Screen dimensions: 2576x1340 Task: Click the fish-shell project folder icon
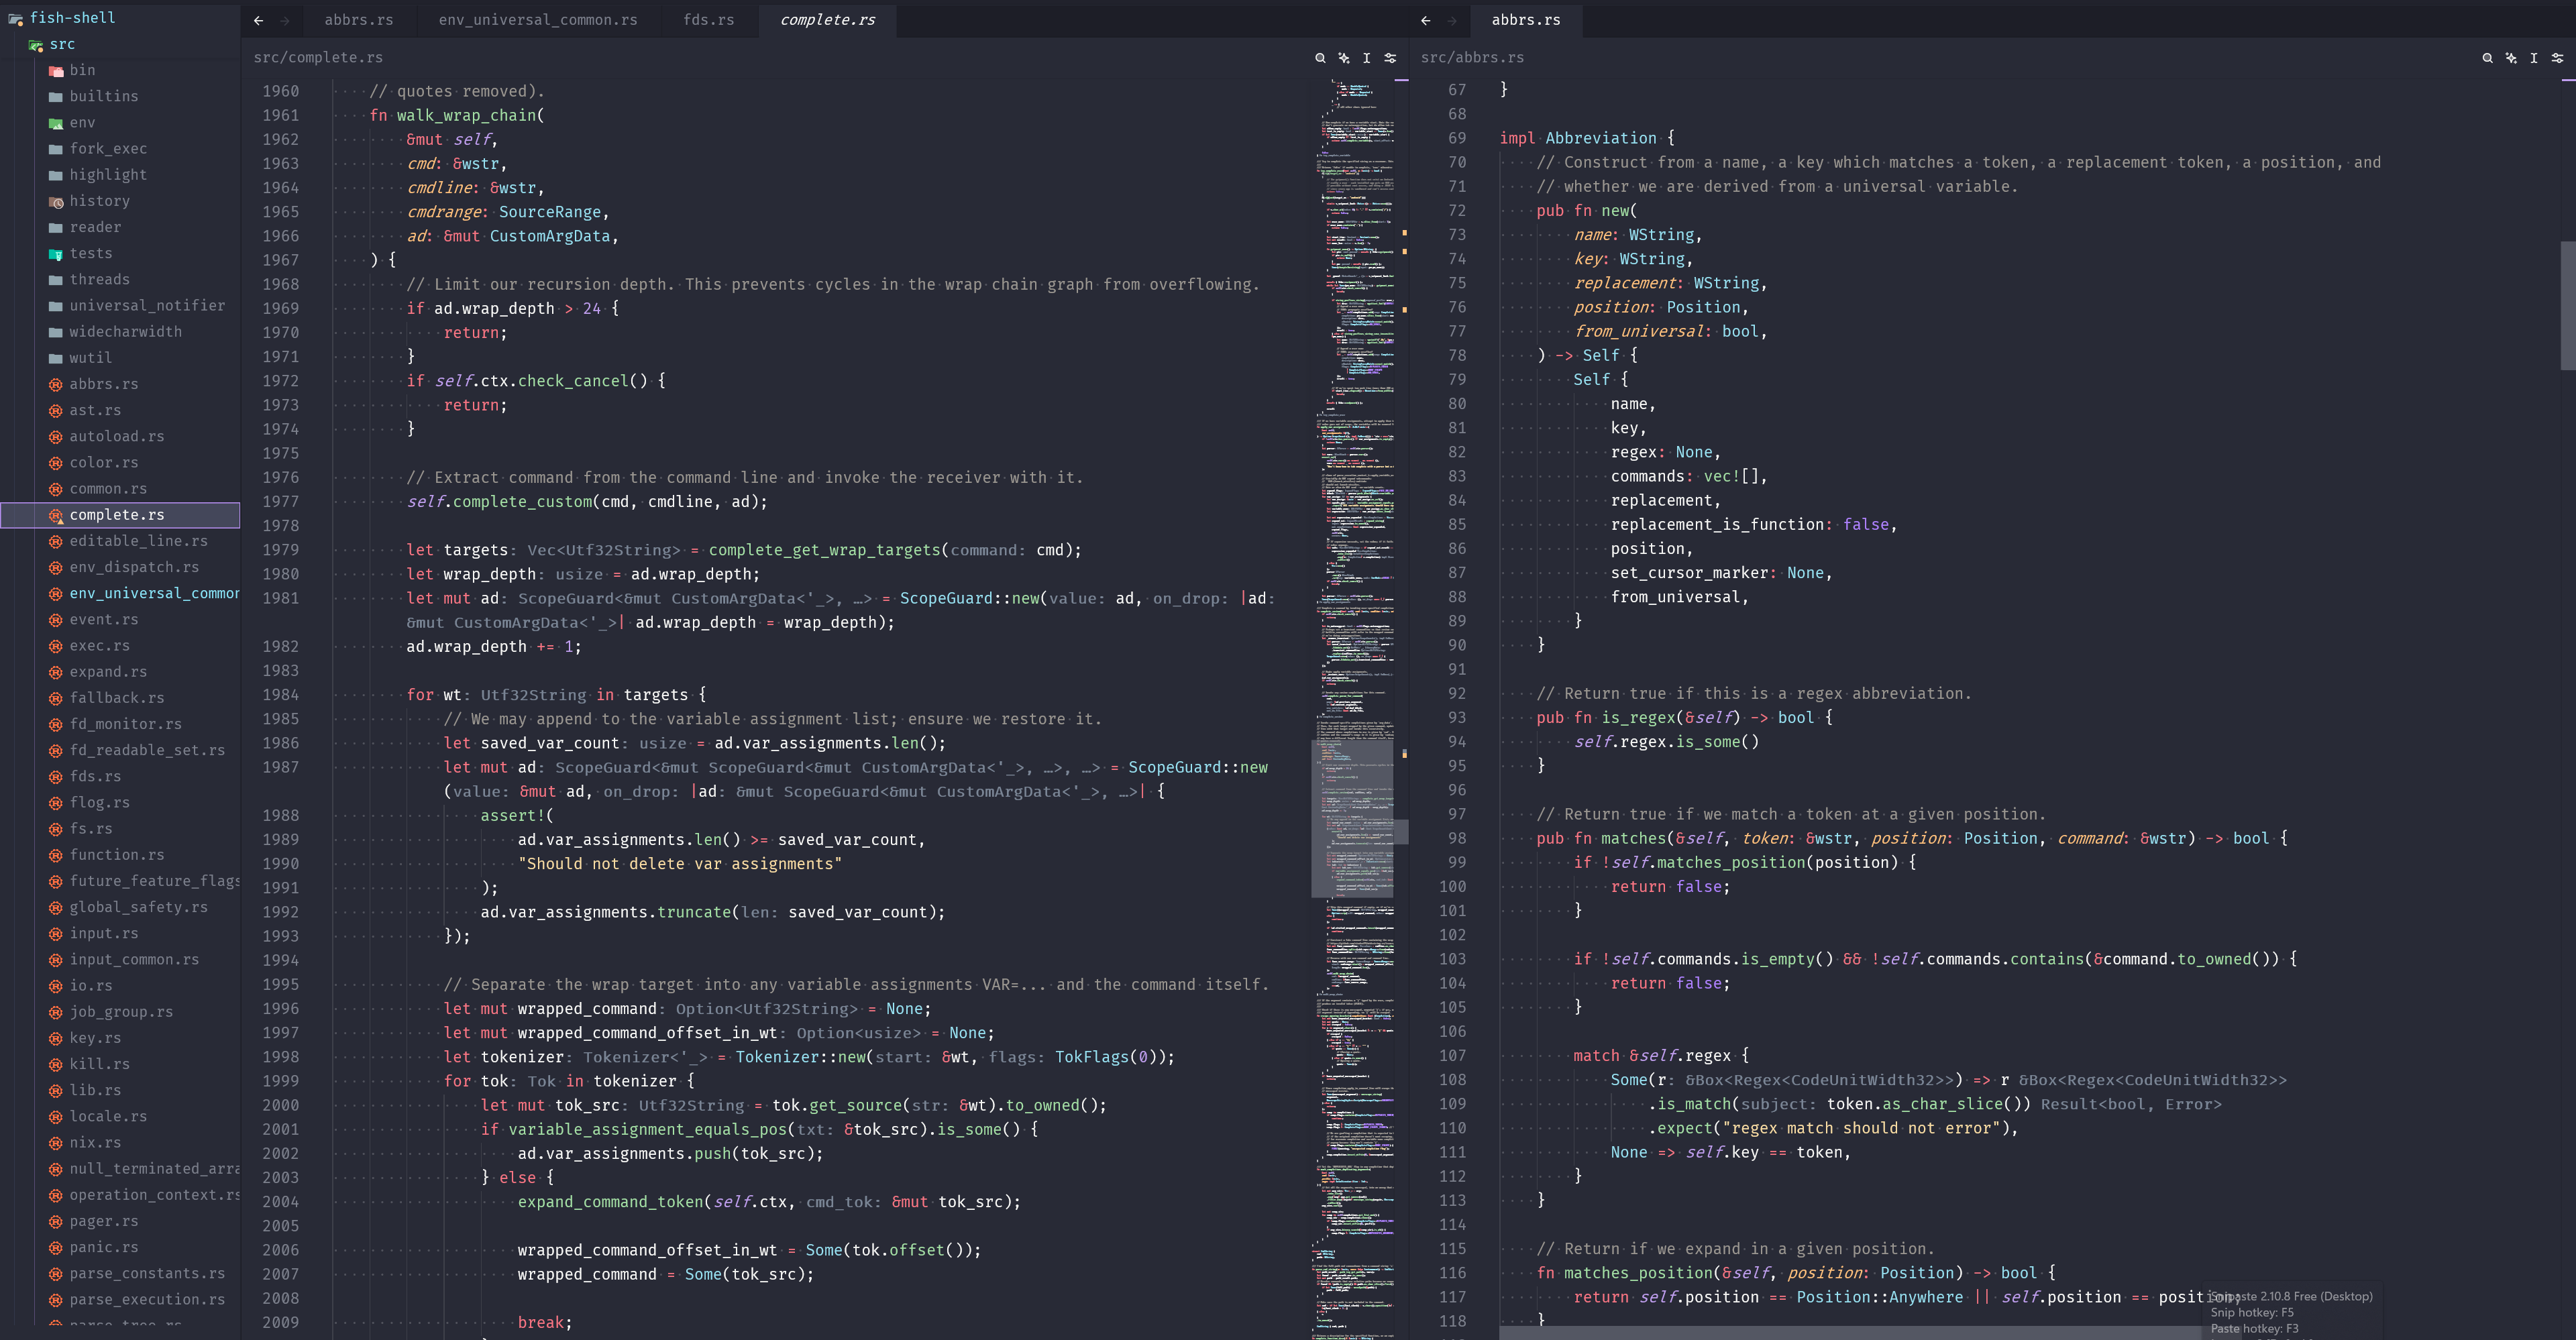tap(16, 18)
